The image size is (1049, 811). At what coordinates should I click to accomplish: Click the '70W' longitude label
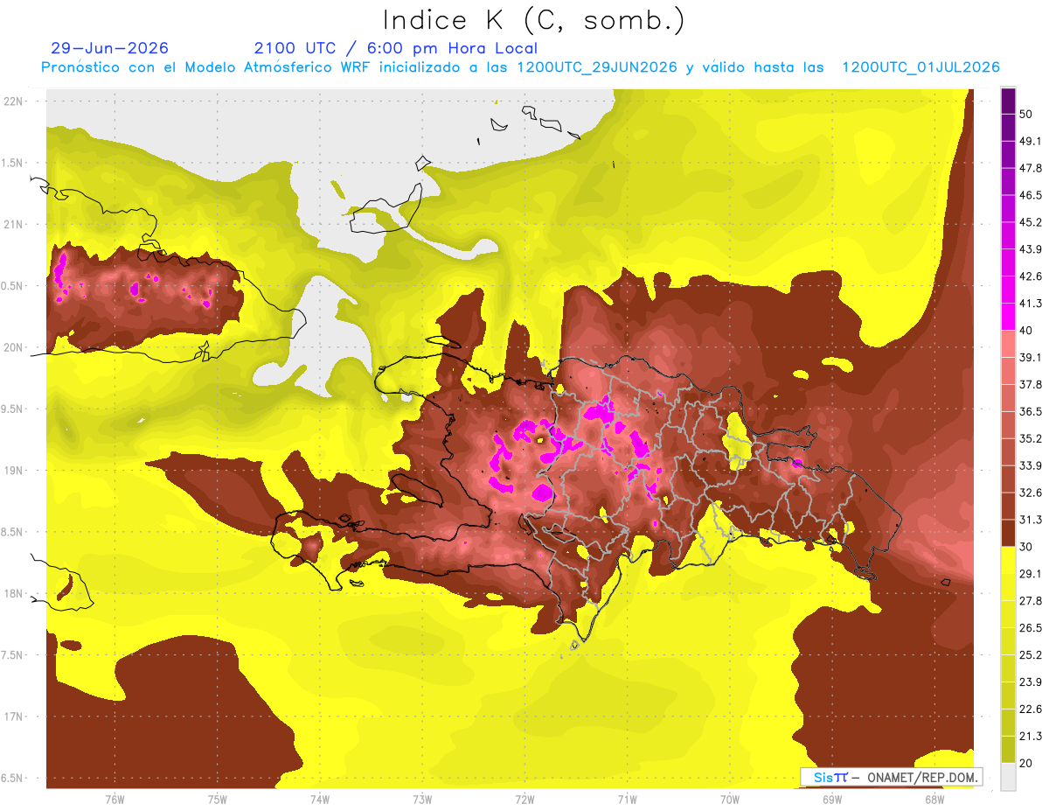(730, 800)
